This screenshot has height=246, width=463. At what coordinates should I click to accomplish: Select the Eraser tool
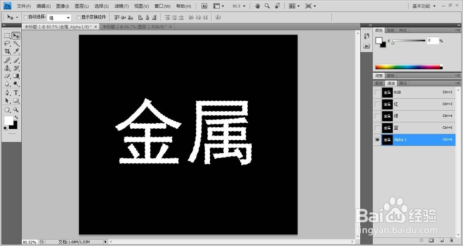7,76
